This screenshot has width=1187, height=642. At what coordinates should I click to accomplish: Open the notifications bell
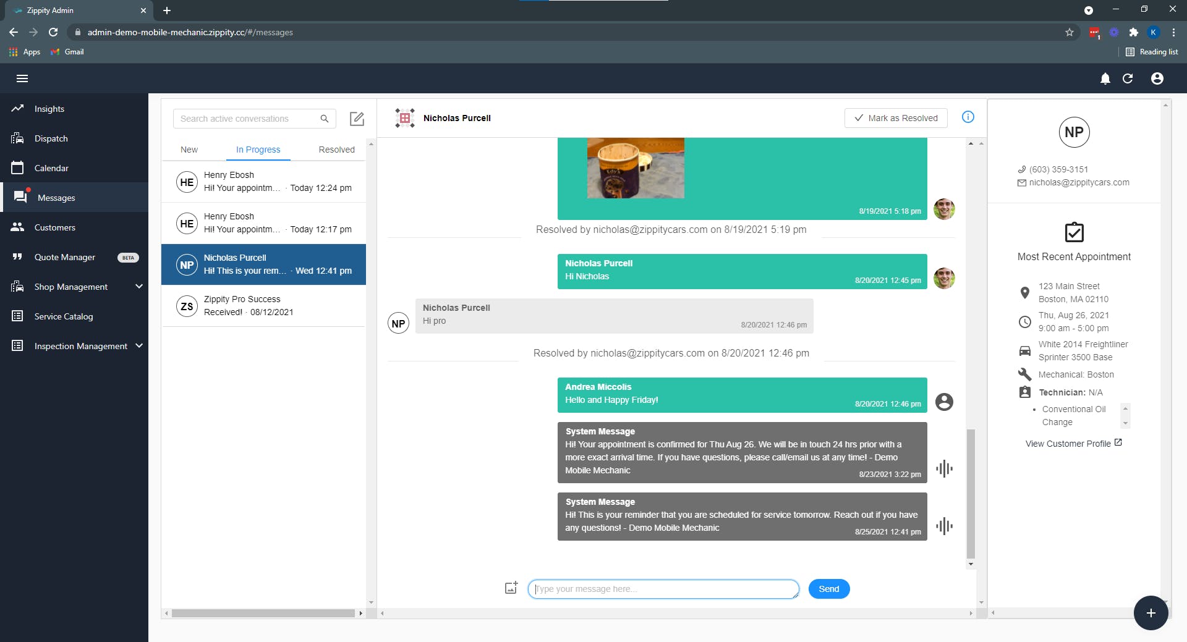[x=1105, y=78]
